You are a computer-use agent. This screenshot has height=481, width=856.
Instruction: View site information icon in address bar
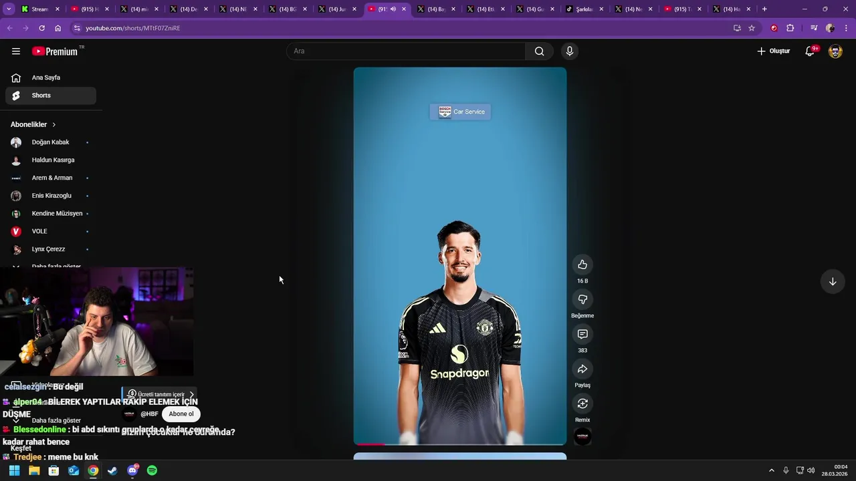[x=77, y=28]
